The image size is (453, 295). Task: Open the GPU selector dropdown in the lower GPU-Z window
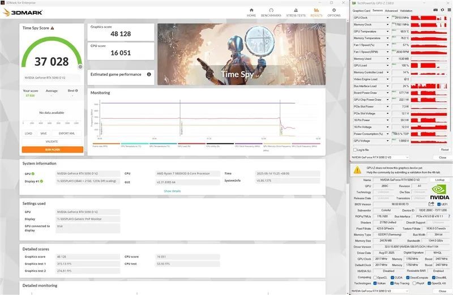click(x=380, y=290)
